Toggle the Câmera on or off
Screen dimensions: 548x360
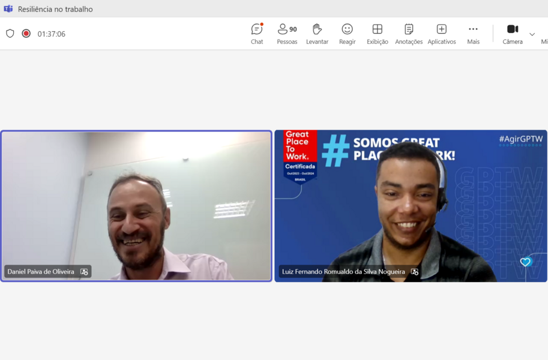(x=513, y=34)
